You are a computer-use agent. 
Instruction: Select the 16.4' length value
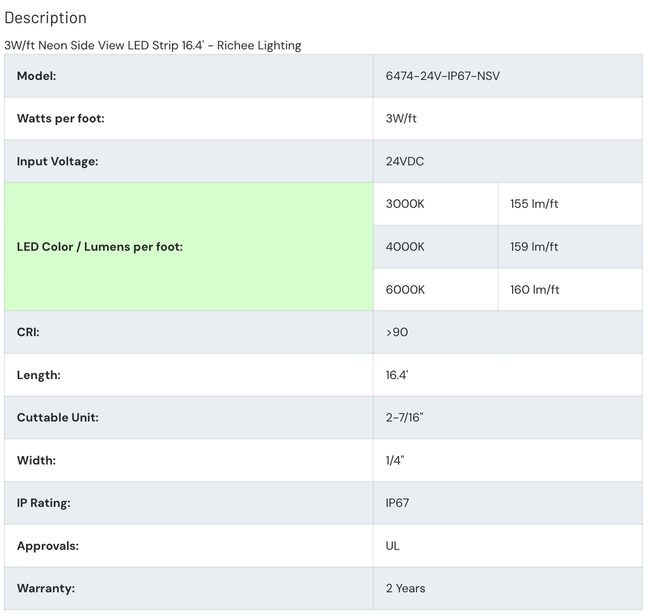point(396,375)
